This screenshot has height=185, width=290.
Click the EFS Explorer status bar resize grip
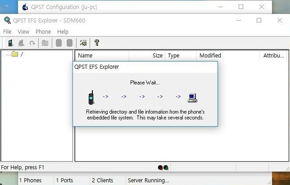[287, 168]
